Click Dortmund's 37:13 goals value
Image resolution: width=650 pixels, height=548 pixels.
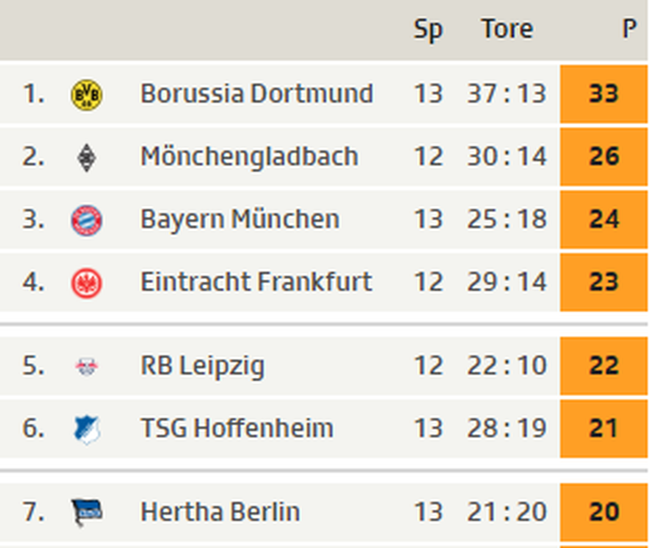pos(507,94)
